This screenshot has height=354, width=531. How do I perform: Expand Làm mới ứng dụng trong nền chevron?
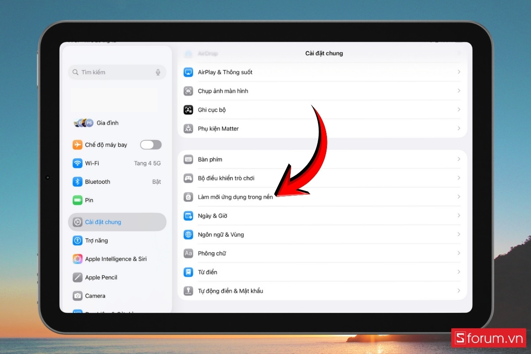point(458,197)
